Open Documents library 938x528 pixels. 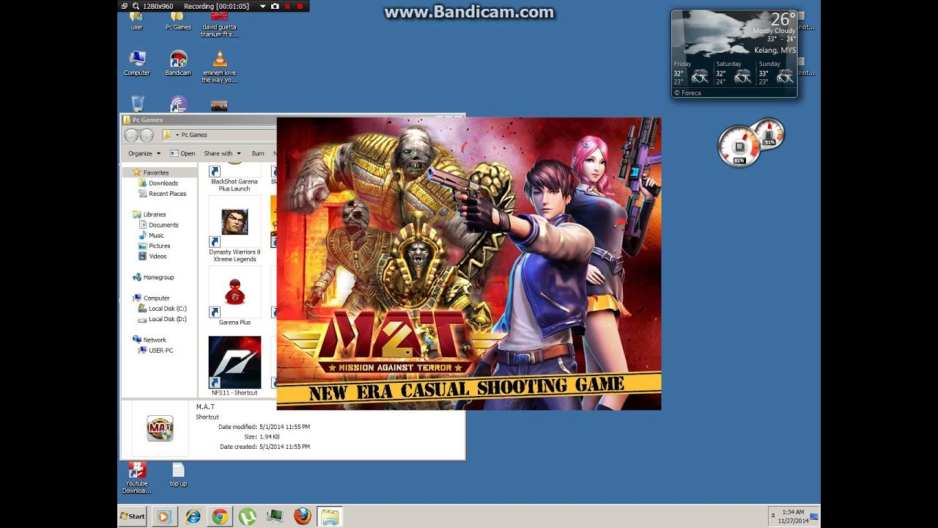point(158,225)
